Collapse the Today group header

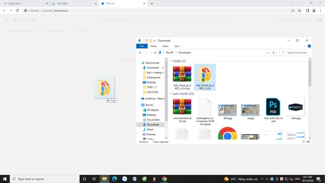[x=171, y=61]
